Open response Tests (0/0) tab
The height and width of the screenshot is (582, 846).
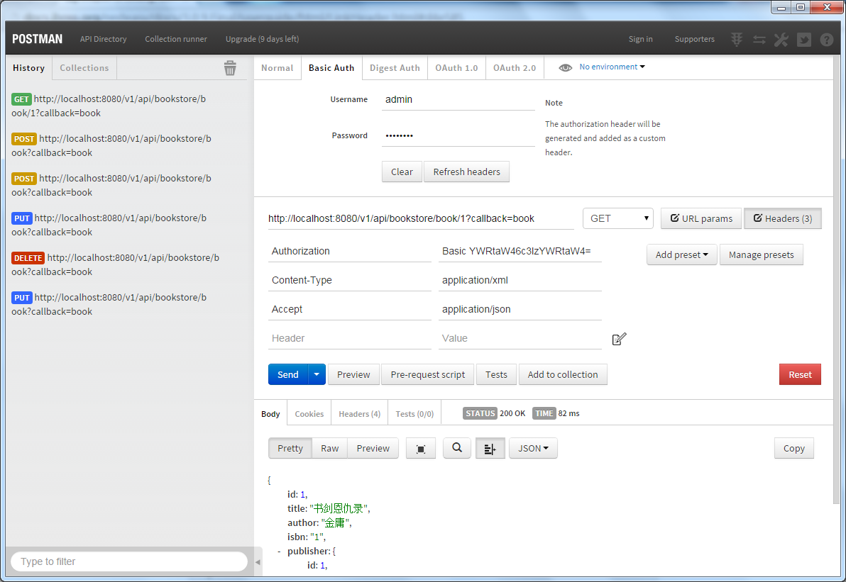[x=414, y=414]
